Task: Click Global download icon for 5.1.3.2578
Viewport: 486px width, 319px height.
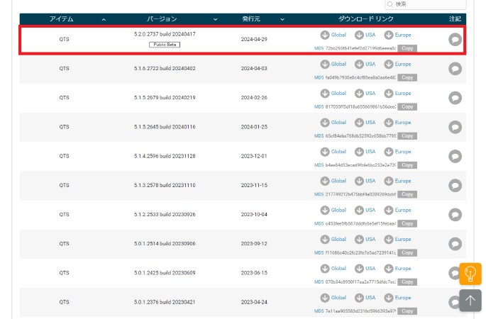Action: 325,181
